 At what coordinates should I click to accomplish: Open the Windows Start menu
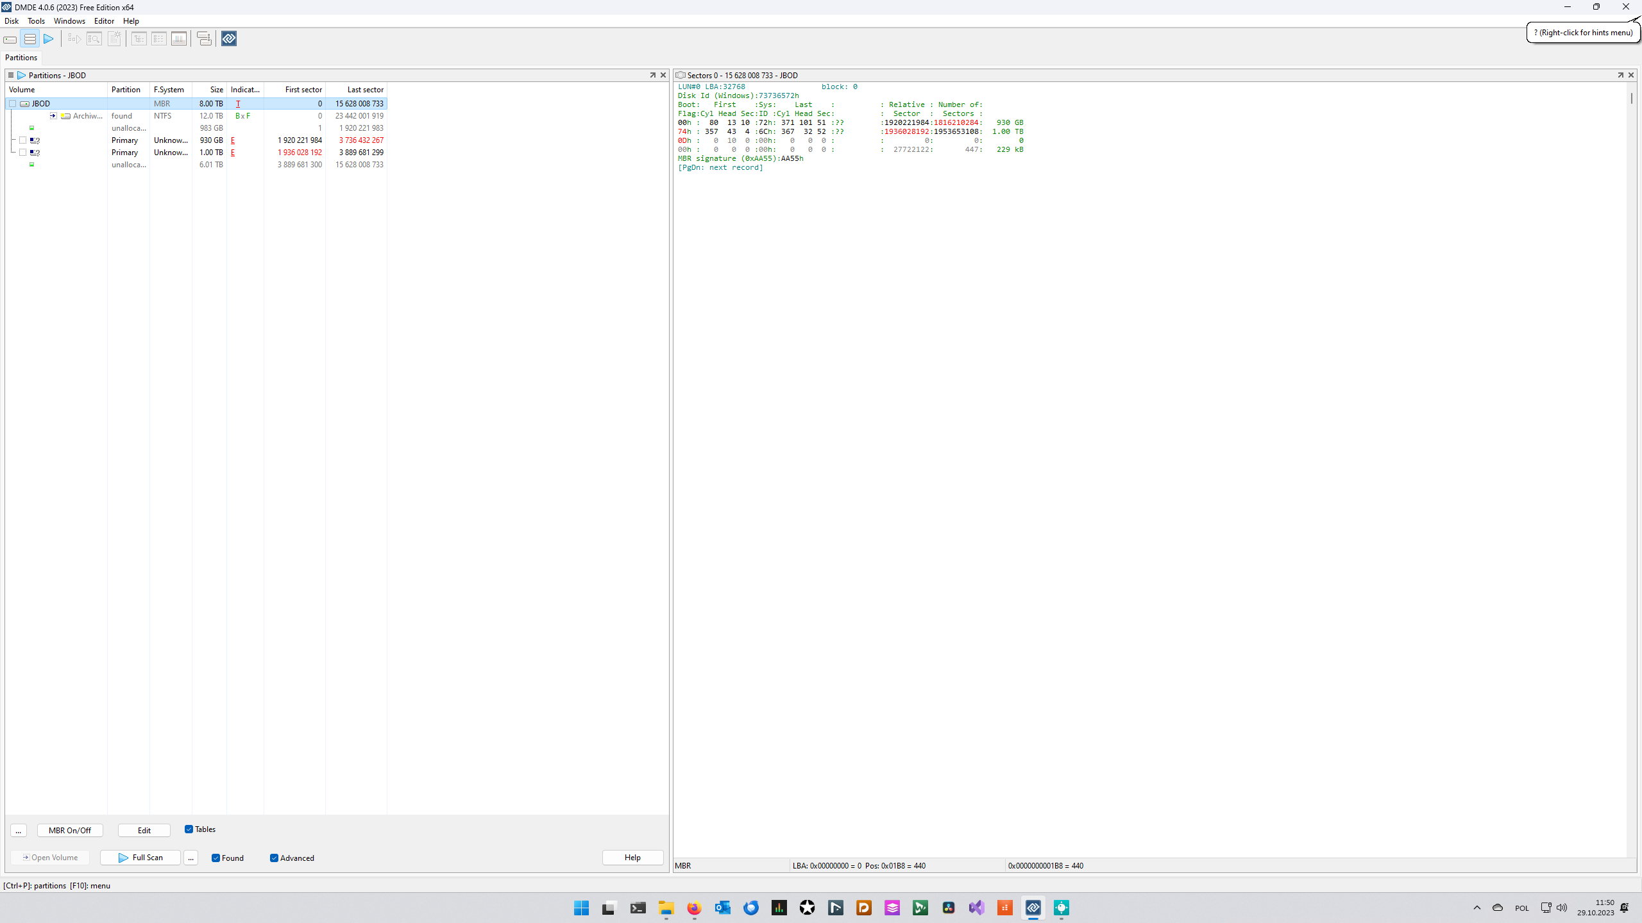point(582,908)
